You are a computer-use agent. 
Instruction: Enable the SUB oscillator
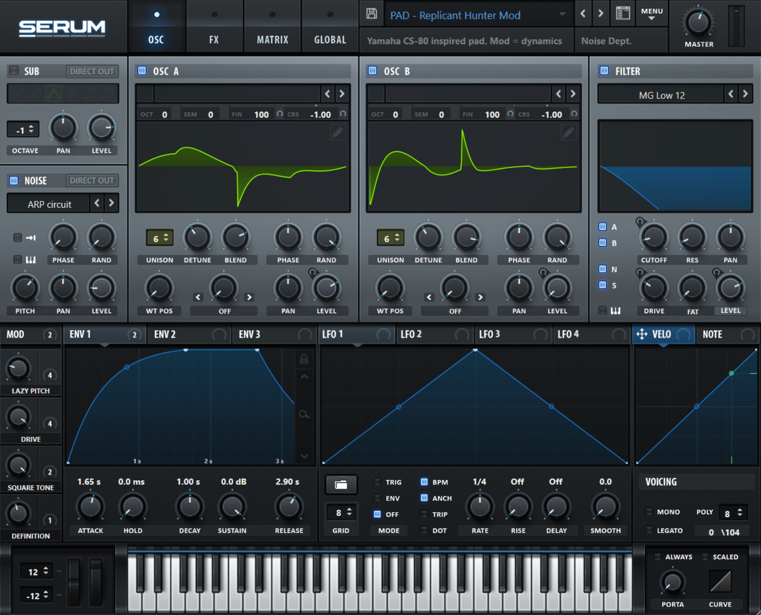(14, 71)
